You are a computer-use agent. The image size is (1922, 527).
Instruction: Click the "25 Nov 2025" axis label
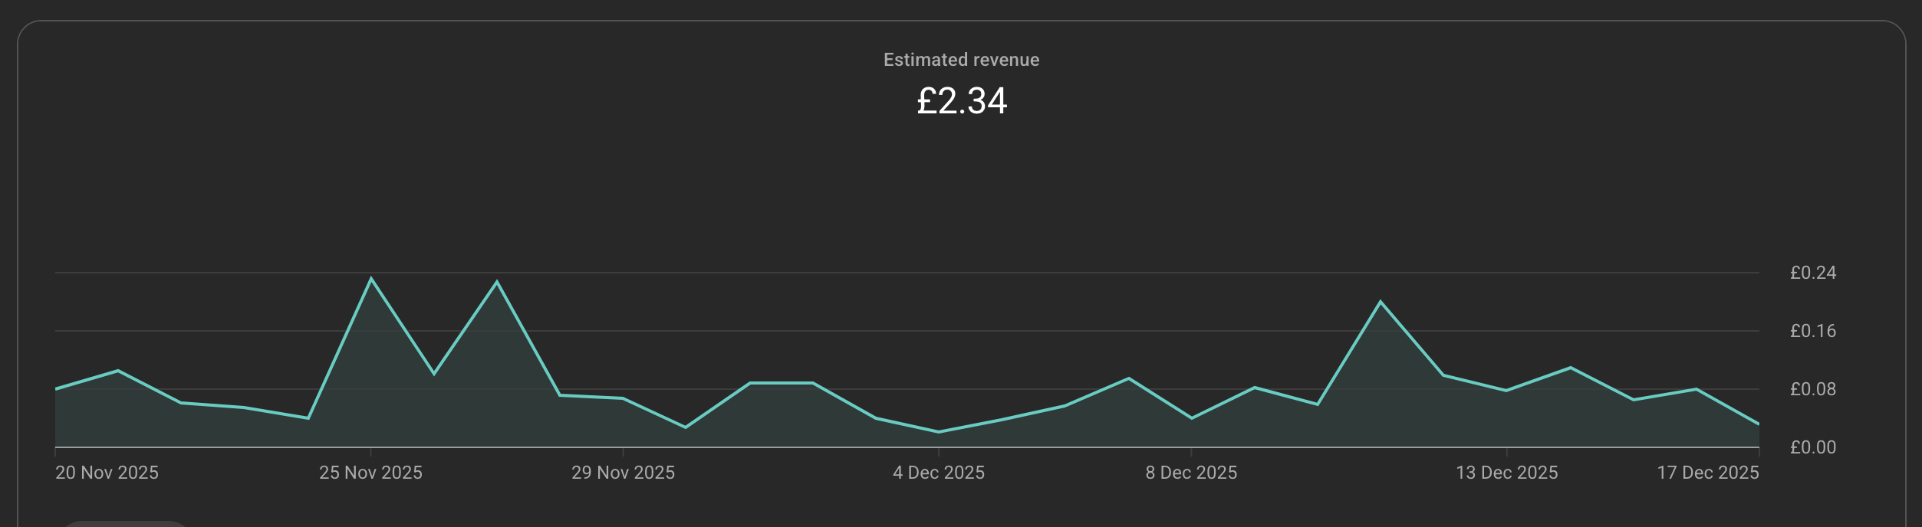click(x=370, y=473)
